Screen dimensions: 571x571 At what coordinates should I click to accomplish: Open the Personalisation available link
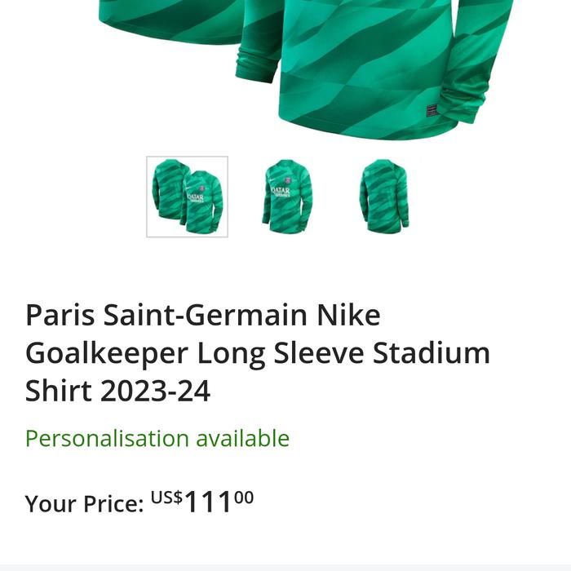tap(157, 438)
